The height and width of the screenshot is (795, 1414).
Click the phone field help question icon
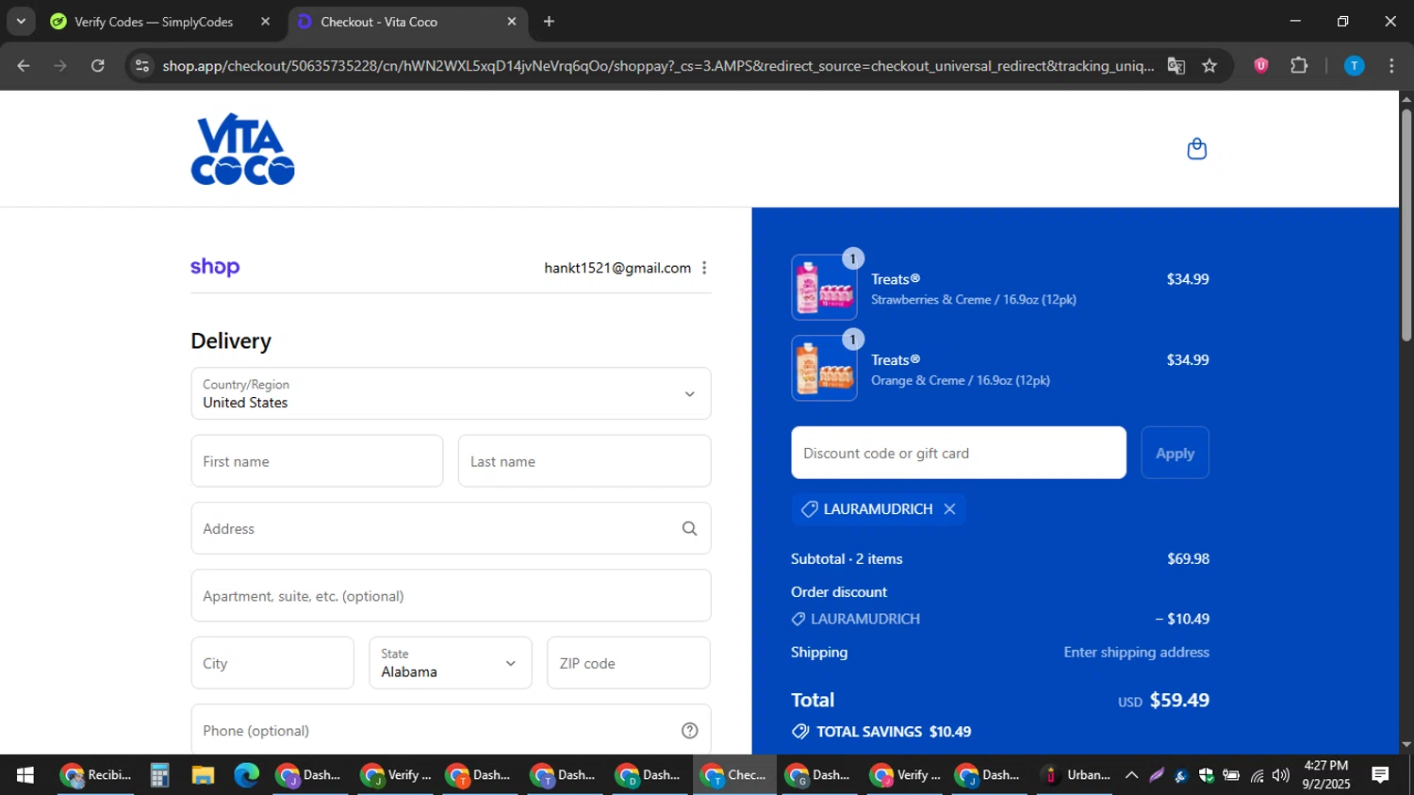(x=690, y=730)
